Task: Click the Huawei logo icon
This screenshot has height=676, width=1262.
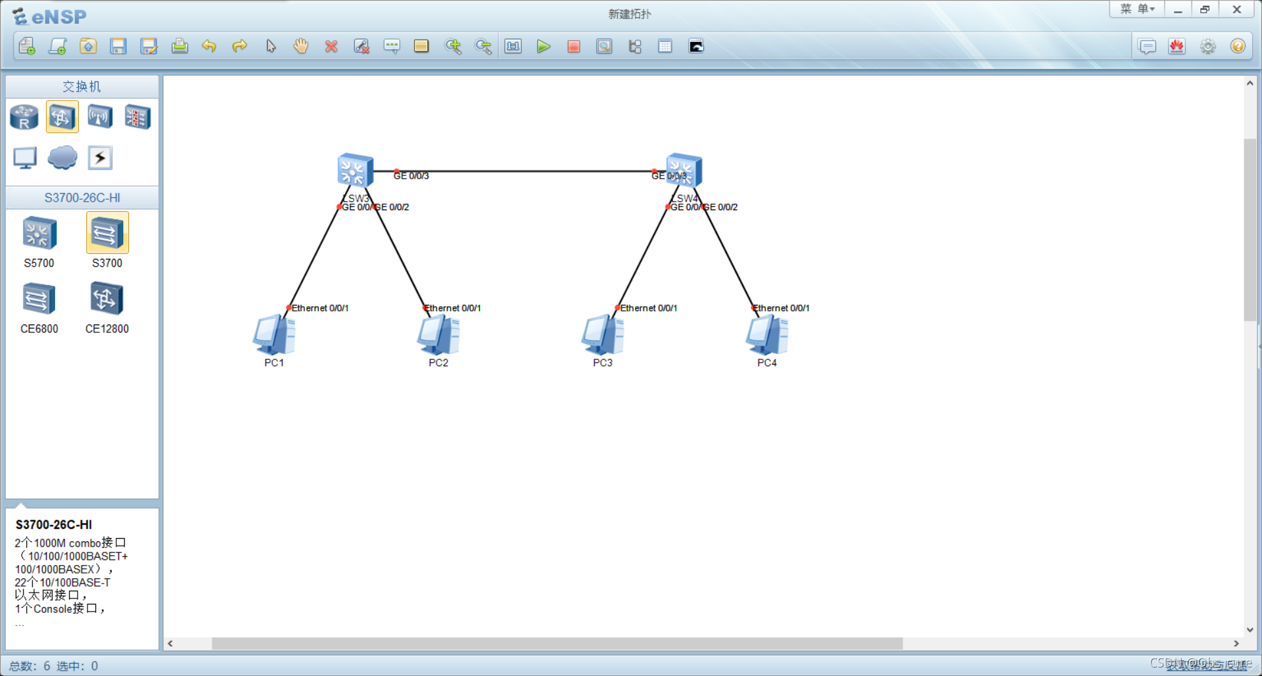Action: pyautogui.click(x=1177, y=47)
